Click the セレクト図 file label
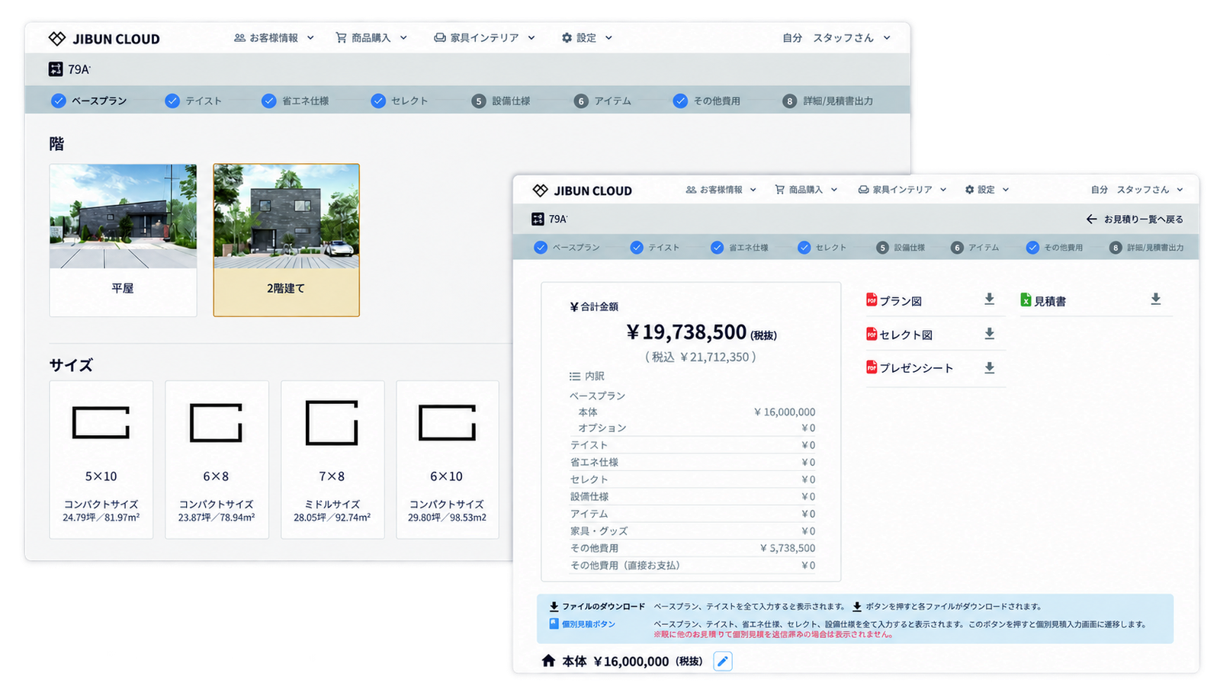1220x686 pixels. pos(906,335)
